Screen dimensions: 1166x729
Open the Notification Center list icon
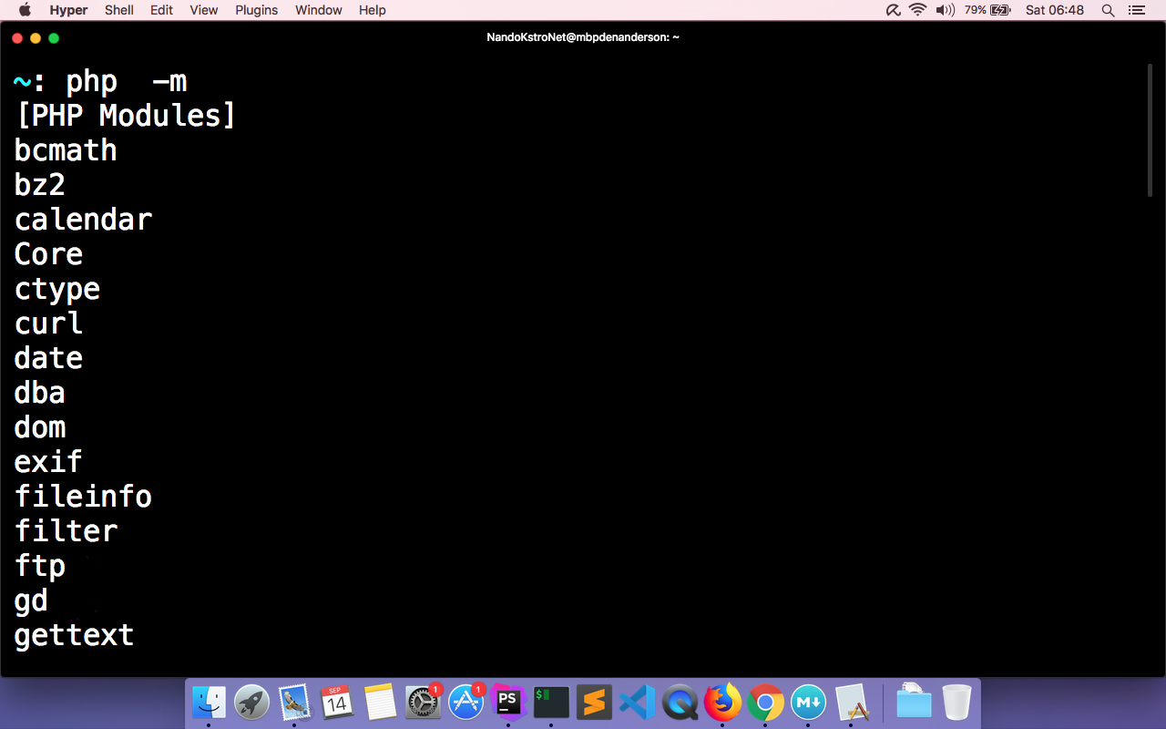pos(1136,10)
